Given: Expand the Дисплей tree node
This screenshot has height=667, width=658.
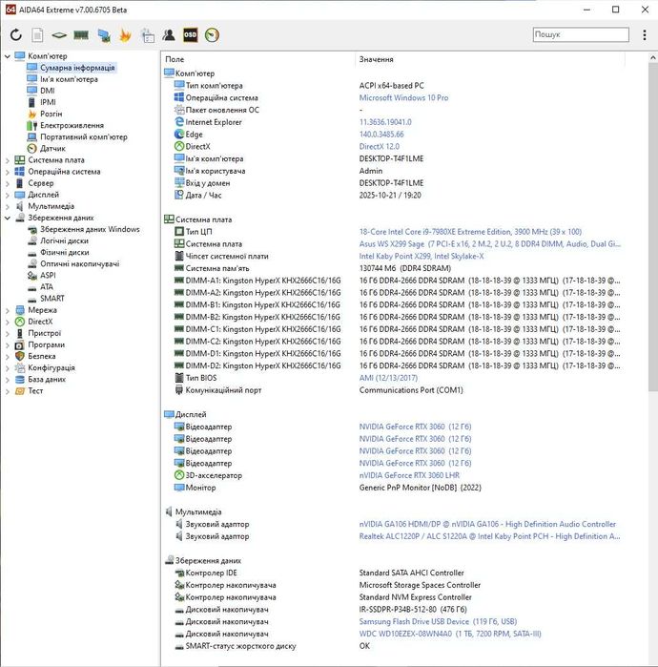Looking at the screenshot, I should tap(8, 195).
